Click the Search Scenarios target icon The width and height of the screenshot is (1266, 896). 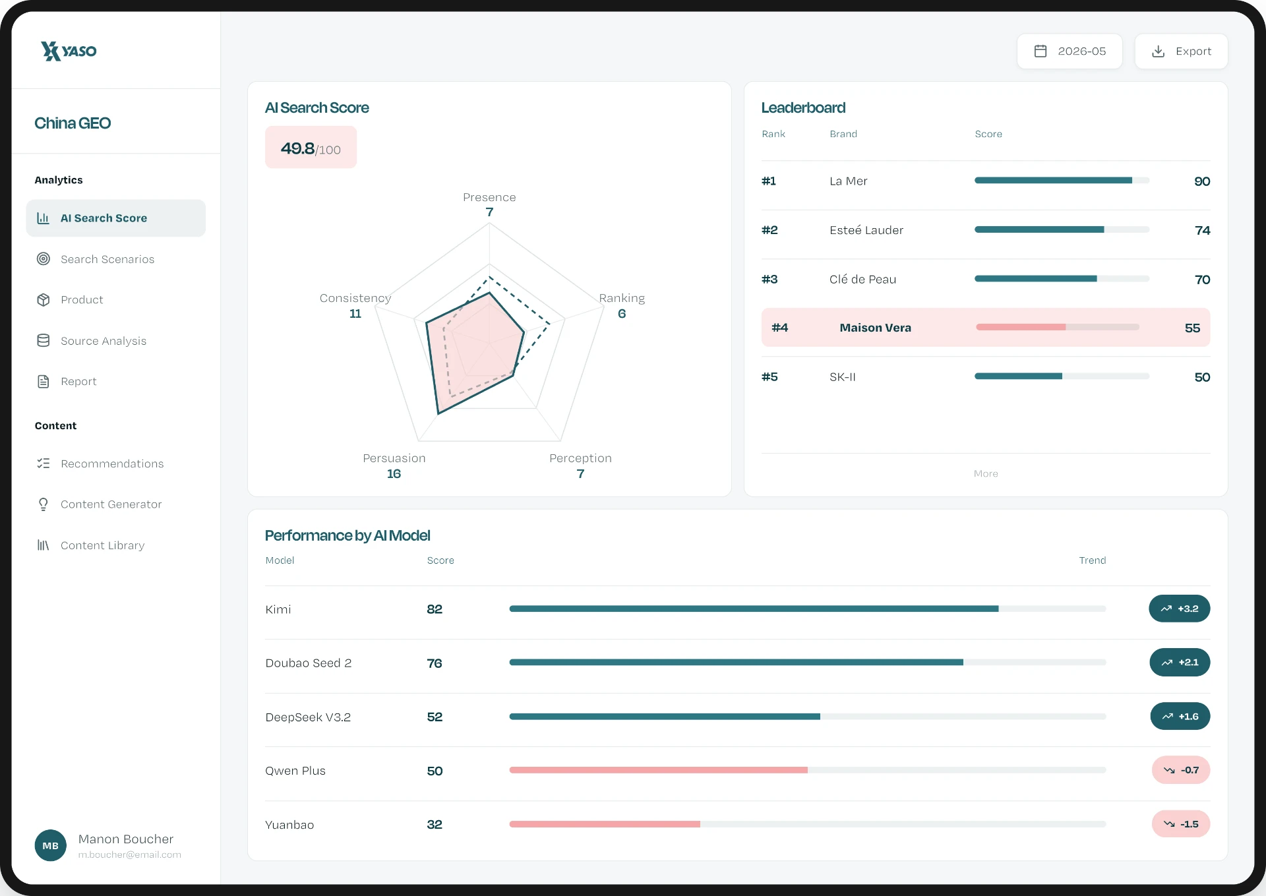tap(44, 259)
